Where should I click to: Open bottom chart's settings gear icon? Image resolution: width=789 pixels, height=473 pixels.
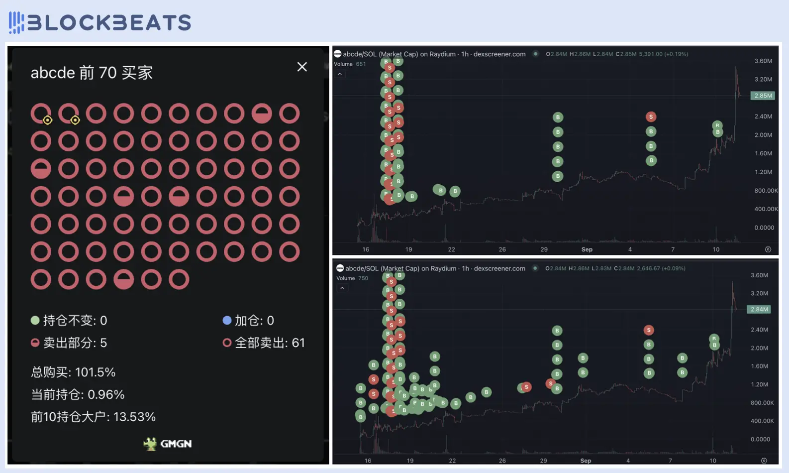(x=764, y=461)
